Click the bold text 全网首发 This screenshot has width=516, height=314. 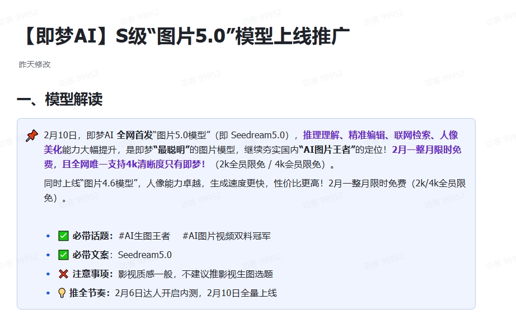pyautogui.click(x=134, y=135)
